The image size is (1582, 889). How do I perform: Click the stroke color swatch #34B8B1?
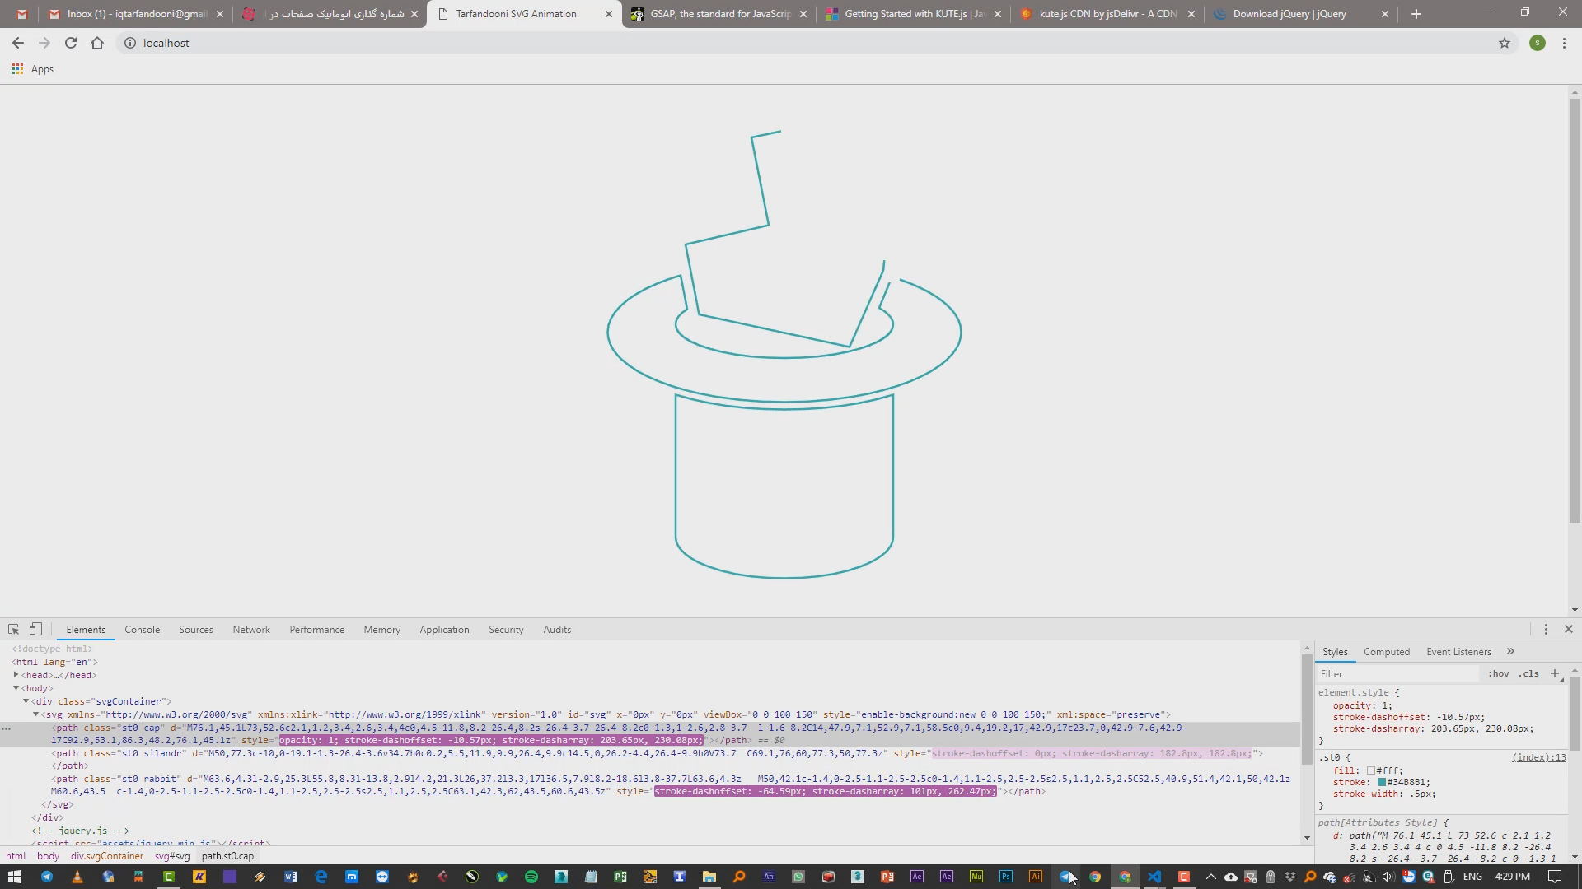(1382, 783)
